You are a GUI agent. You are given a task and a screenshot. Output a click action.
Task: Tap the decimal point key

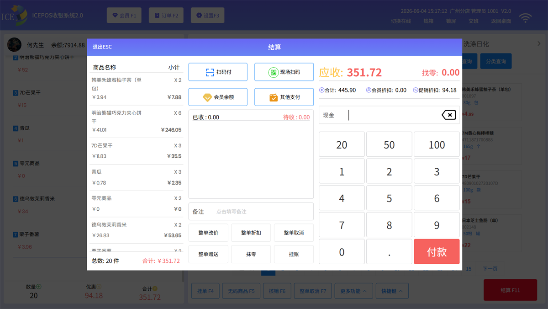[389, 251]
